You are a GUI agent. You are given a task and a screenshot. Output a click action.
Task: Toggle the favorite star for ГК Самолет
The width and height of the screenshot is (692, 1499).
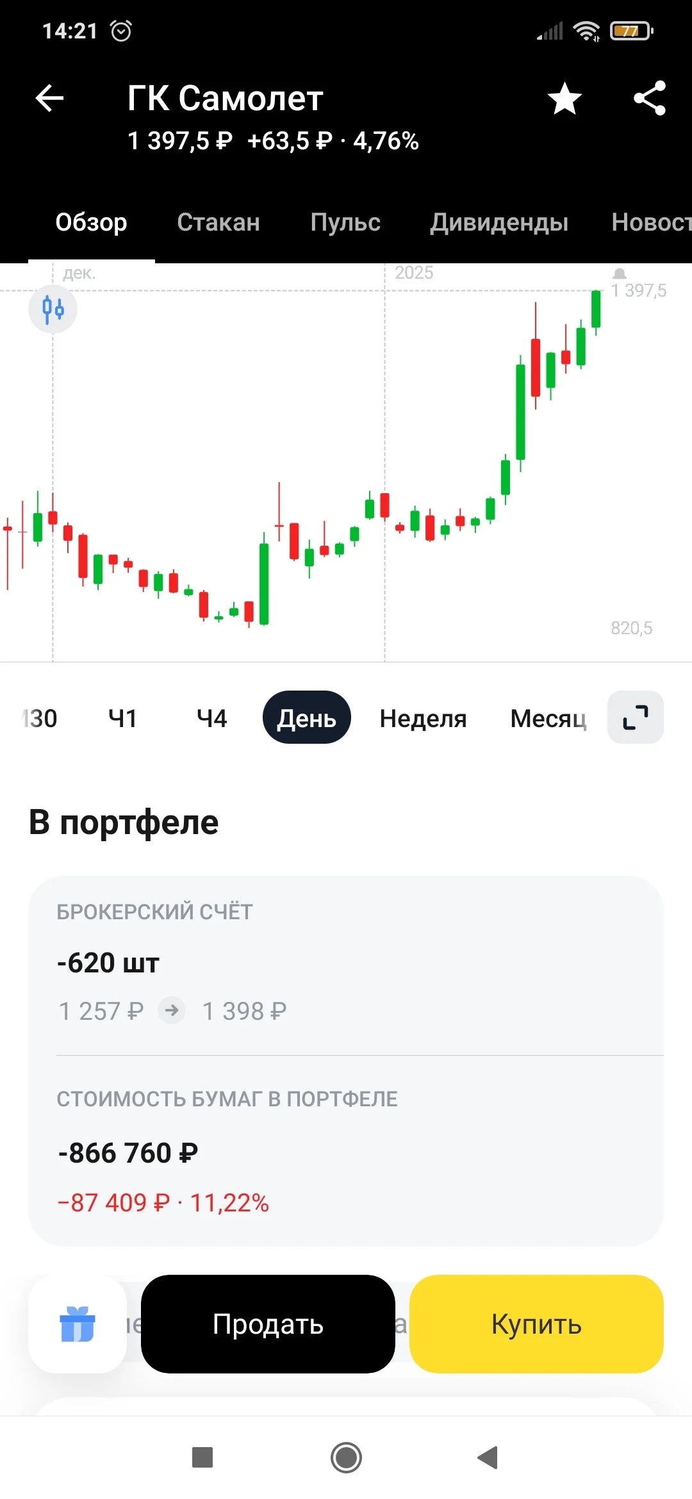click(564, 99)
